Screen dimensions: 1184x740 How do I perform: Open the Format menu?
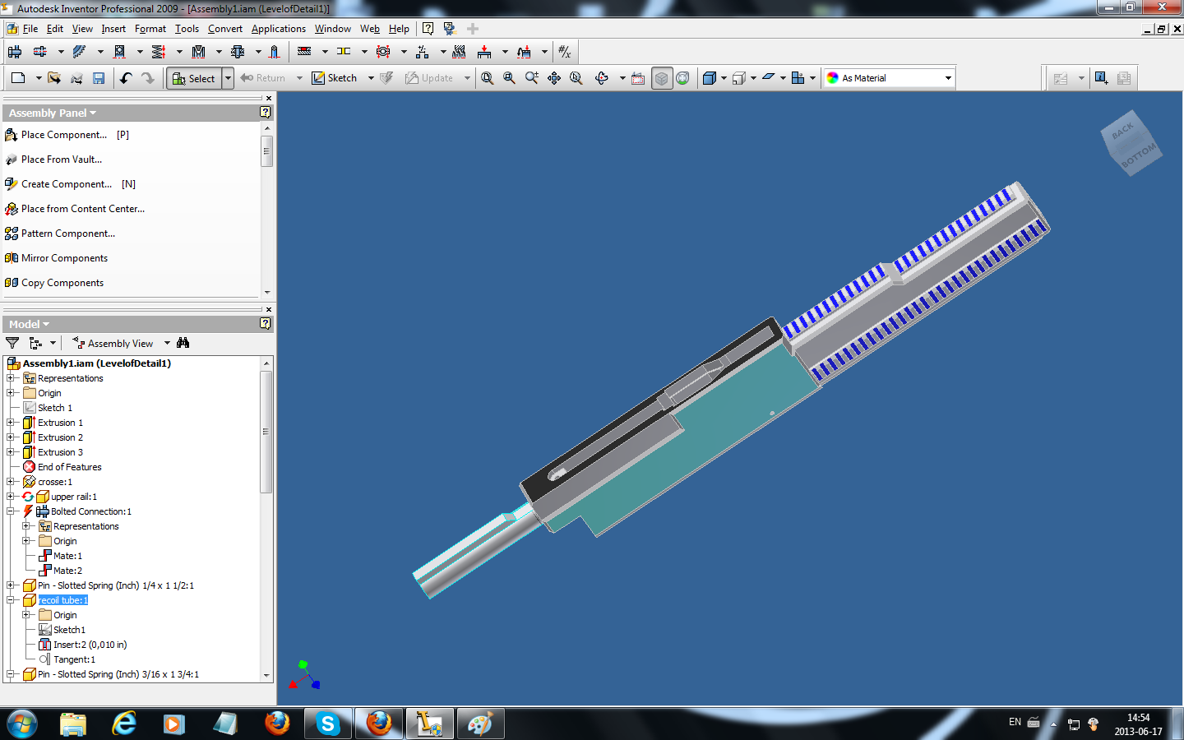[150, 29]
